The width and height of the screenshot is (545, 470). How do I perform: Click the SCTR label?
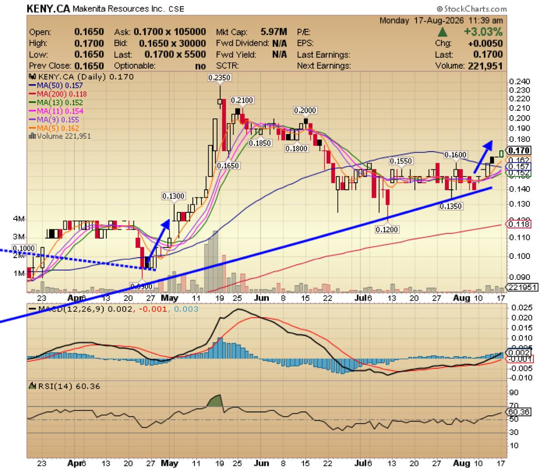pos(227,66)
